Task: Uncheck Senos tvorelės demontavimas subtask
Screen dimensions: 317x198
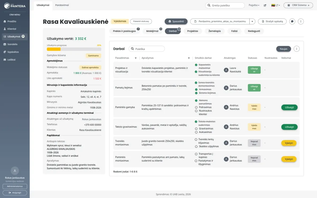Action: click(x=196, y=83)
